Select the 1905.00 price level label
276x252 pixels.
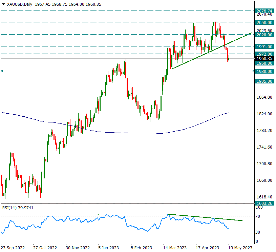(x=264, y=81)
